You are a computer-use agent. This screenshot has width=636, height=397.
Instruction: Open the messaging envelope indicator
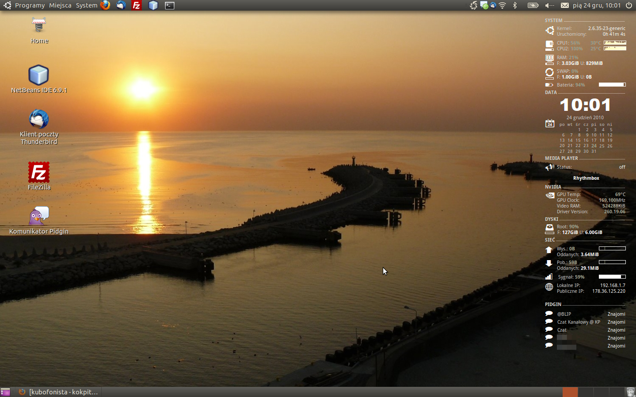pos(565,5)
